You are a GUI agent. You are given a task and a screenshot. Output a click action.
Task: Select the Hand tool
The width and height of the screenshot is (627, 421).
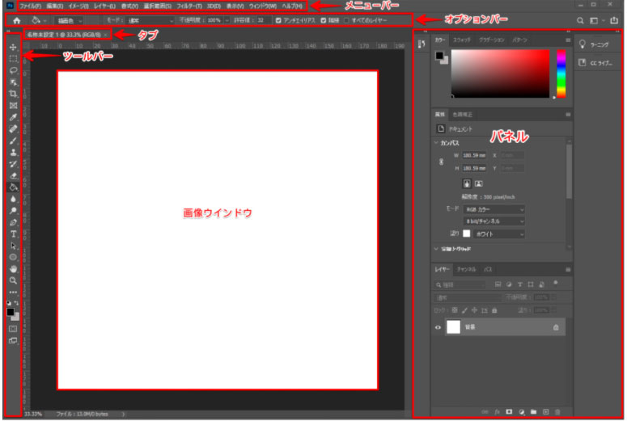(13, 269)
